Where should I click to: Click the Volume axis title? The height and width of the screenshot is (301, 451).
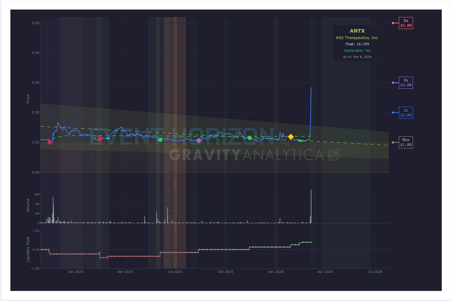click(x=28, y=206)
